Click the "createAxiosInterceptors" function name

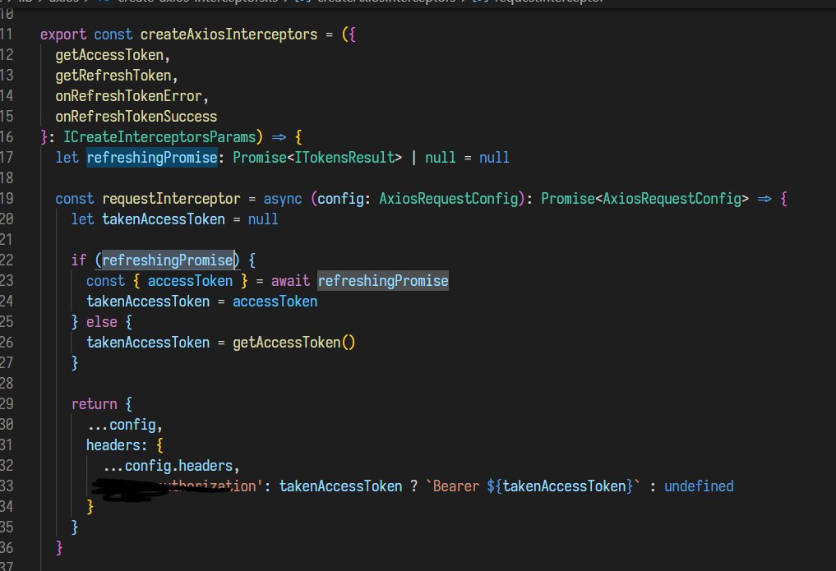(x=229, y=35)
